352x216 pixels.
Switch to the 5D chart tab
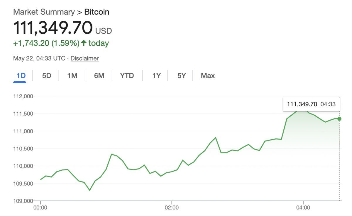pyautogui.click(x=47, y=76)
